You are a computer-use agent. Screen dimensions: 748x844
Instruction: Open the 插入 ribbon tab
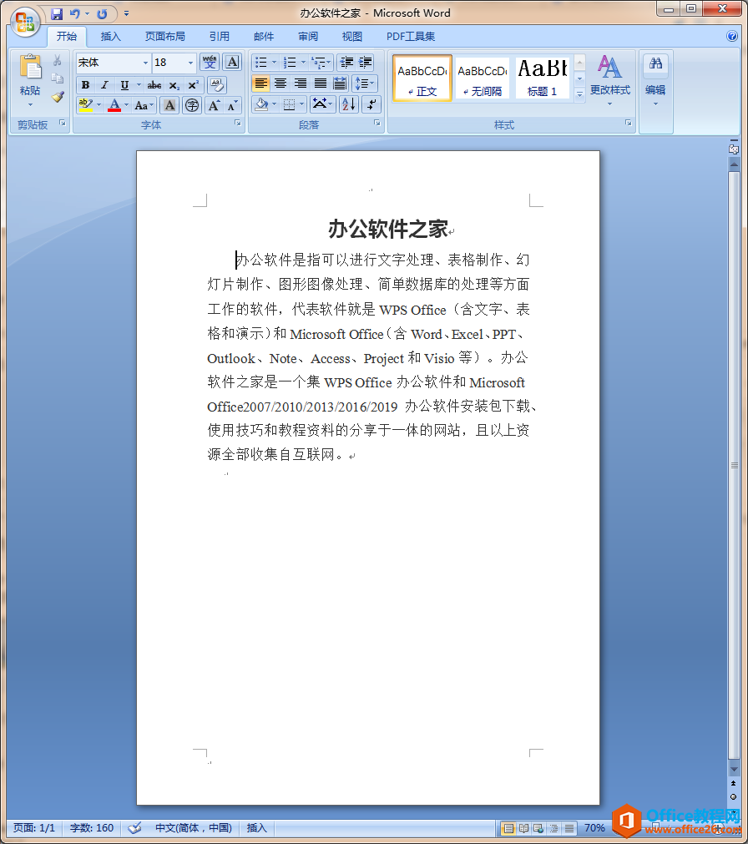pyautogui.click(x=110, y=37)
